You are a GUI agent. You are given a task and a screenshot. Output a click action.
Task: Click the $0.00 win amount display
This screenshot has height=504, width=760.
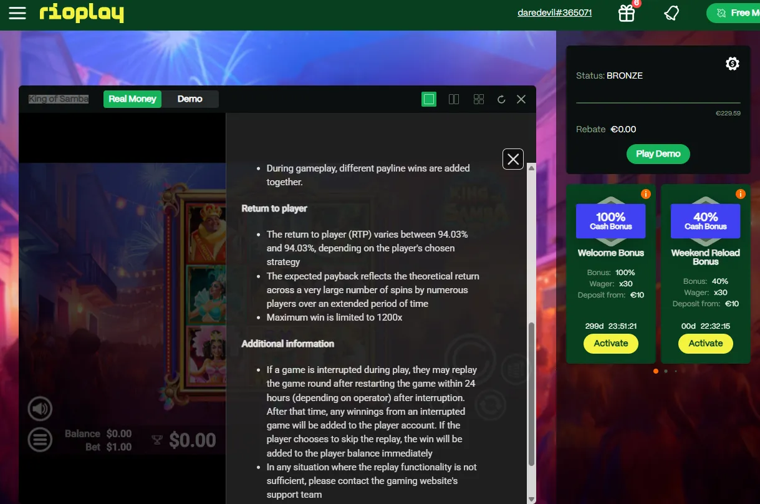point(193,440)
